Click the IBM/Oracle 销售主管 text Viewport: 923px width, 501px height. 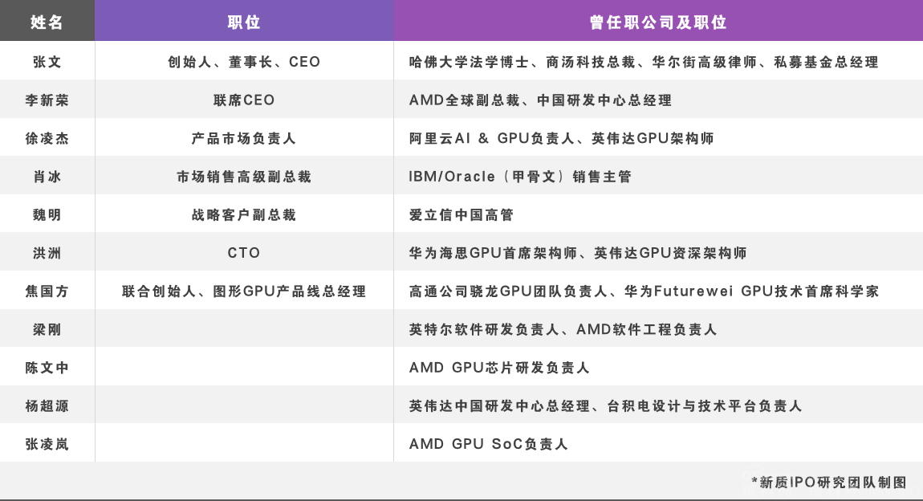coord(520,177)
